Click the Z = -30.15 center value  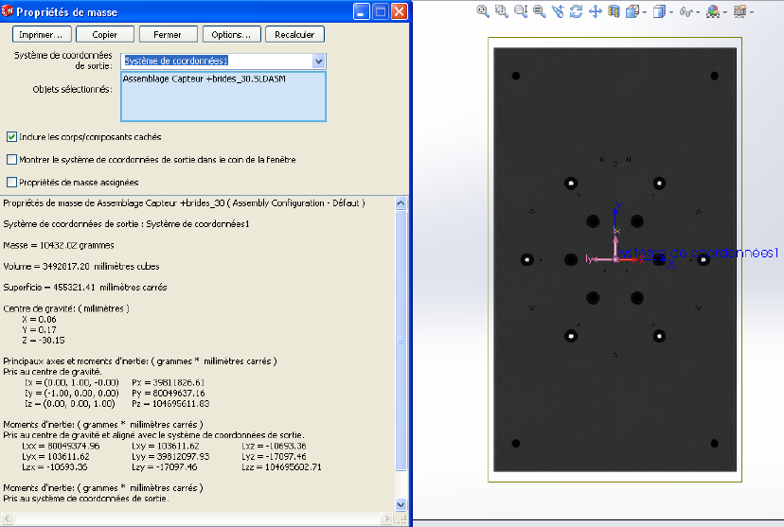43,341
